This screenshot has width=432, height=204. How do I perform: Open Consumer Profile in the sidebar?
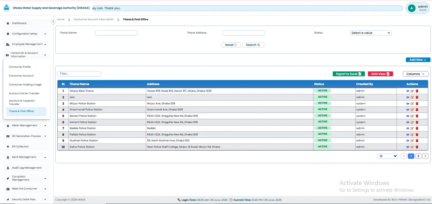click(20, 67)
